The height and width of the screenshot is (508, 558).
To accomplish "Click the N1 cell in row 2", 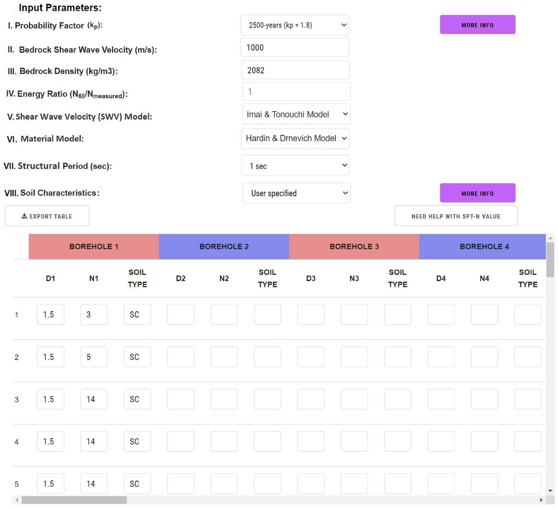I will click(94, 357).
